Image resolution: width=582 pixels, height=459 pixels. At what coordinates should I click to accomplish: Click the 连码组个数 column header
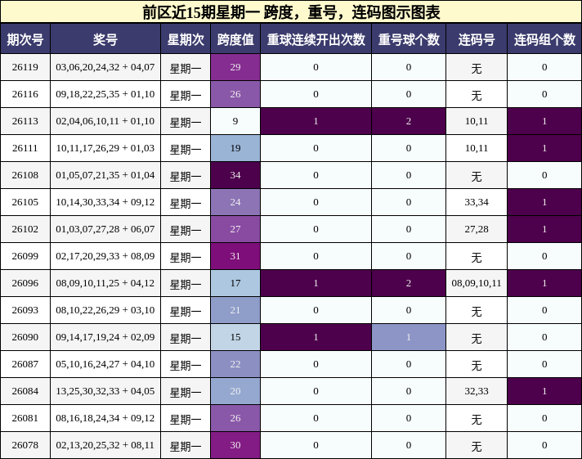(544, 39)
